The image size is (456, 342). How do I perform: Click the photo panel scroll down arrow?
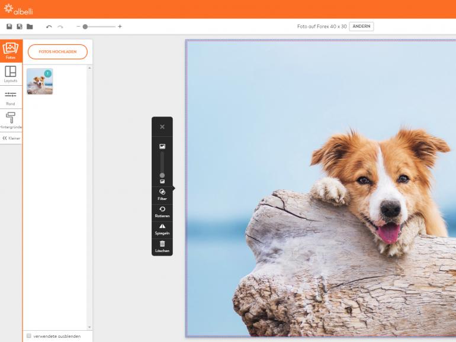(89, 327)
